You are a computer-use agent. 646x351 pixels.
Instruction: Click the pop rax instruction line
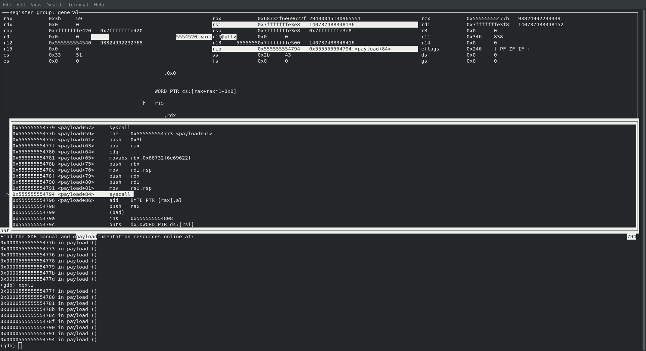click(76, 146)
